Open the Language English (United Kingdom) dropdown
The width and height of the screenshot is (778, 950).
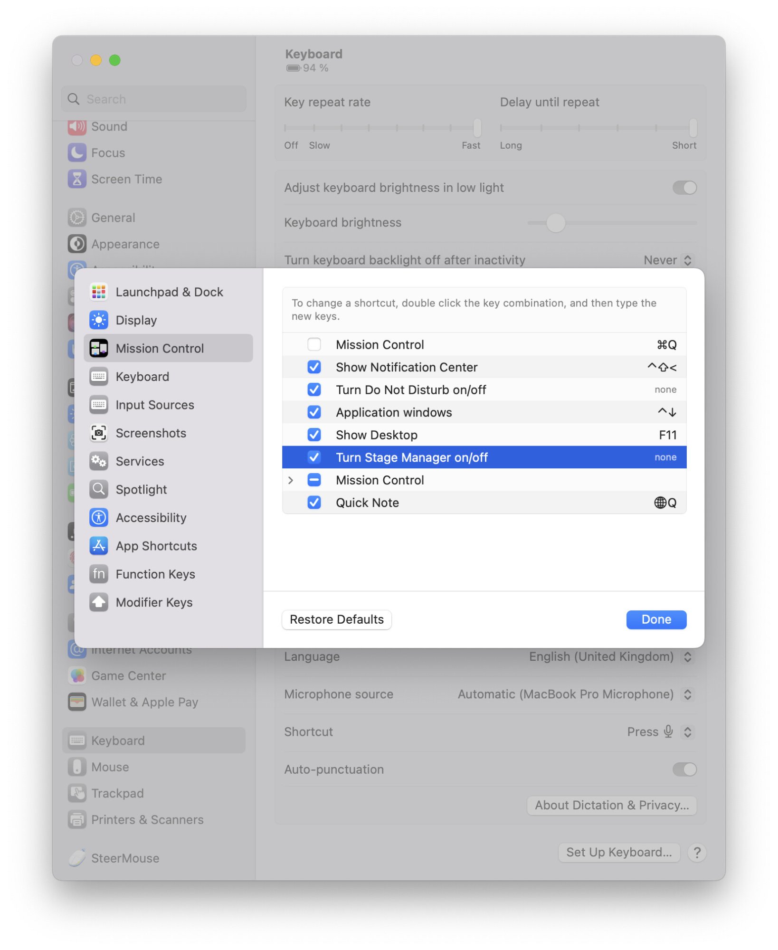tap(611, 656)
